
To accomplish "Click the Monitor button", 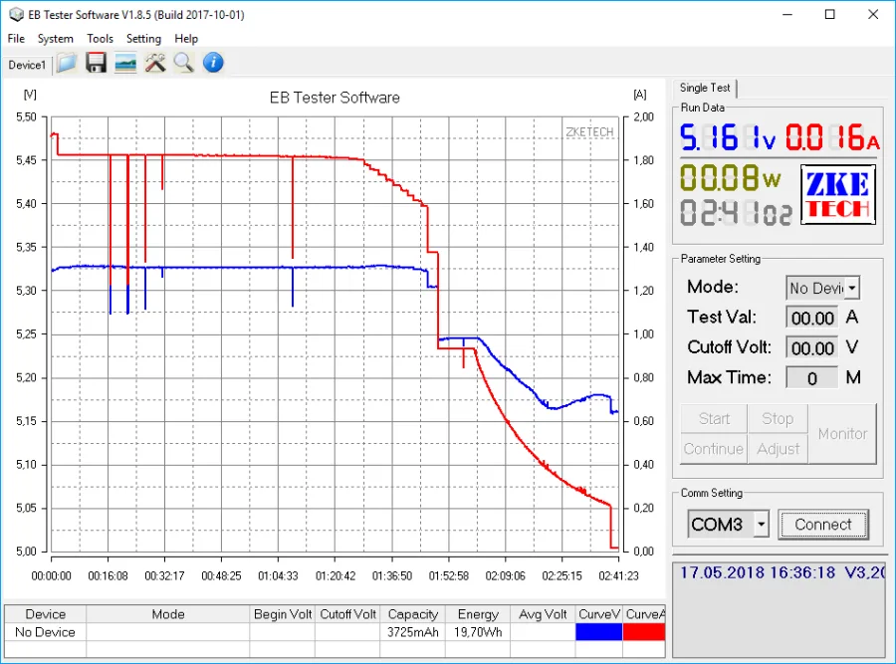I will 842,434.
